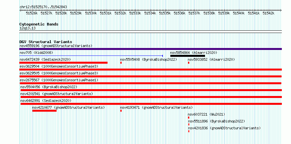The image size is (291, 144).
Task: Open nsv4210677 gnomAD variant label
Action: click(68, 107)
